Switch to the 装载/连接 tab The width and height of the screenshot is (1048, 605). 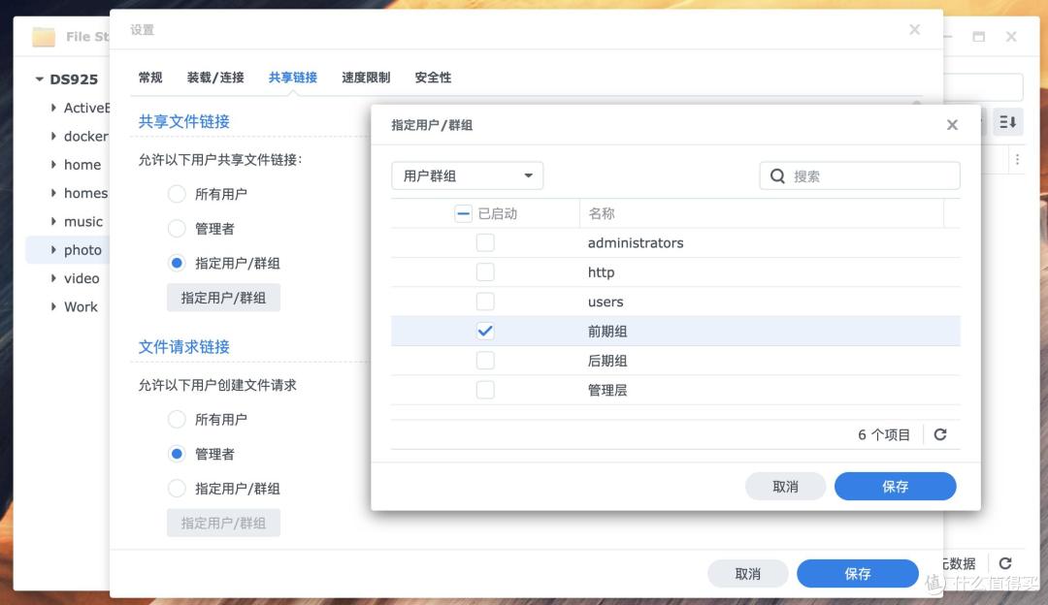click(215, 78)
